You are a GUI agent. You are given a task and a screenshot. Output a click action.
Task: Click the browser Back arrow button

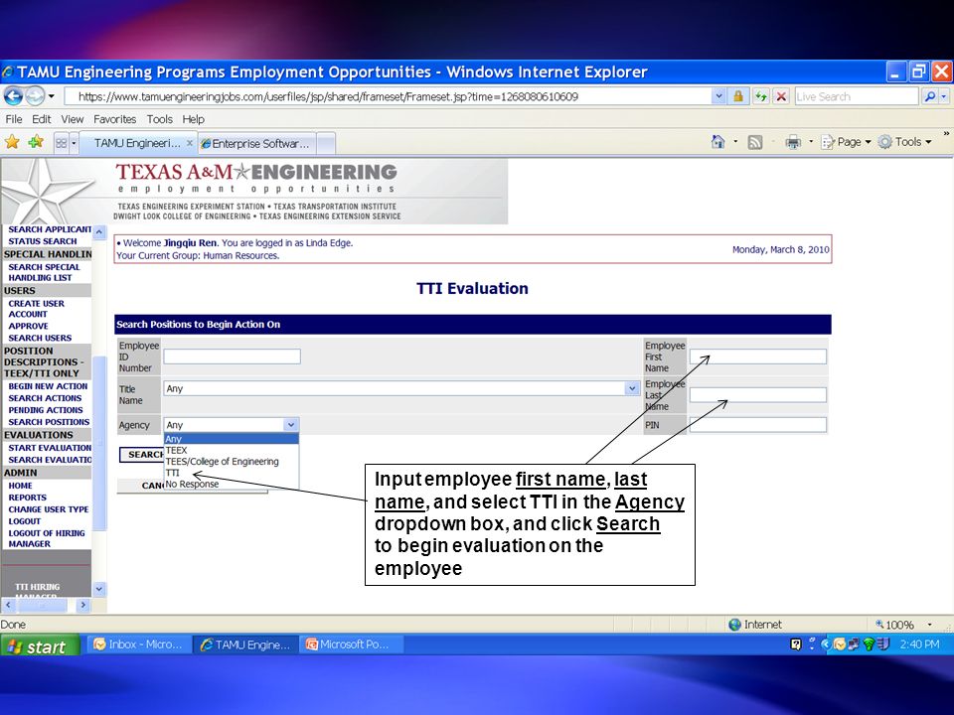(13, 95)
